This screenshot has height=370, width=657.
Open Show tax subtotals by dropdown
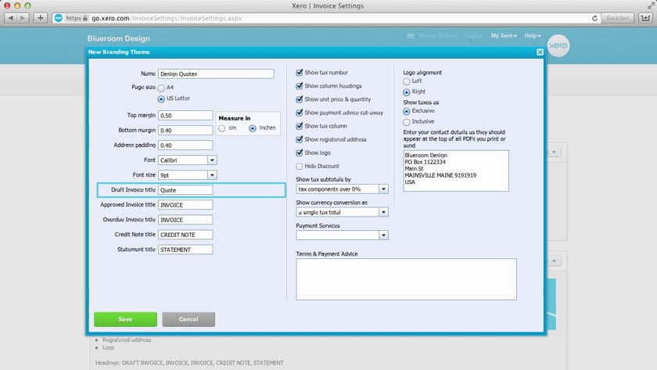coord(342,189)
